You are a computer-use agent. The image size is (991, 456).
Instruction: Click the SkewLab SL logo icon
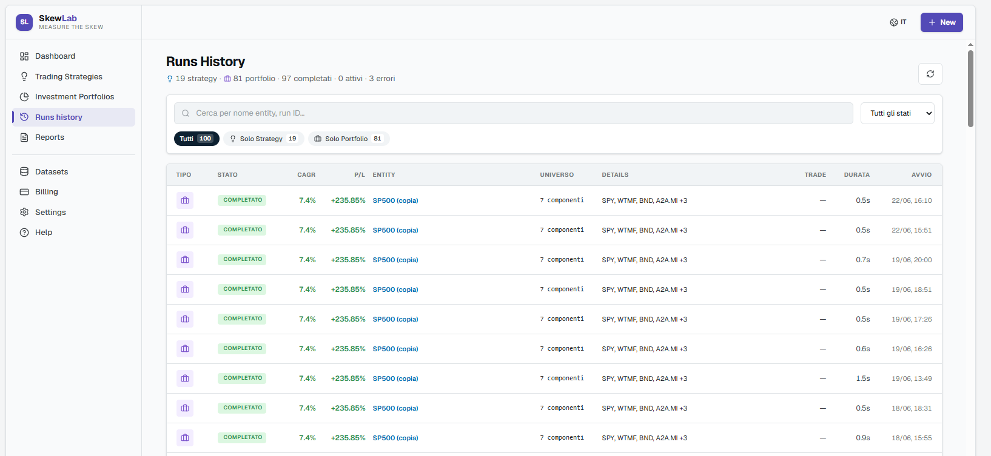(24, 22)
